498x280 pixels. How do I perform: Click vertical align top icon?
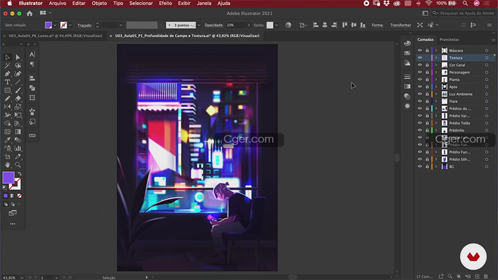coord(344,25)
